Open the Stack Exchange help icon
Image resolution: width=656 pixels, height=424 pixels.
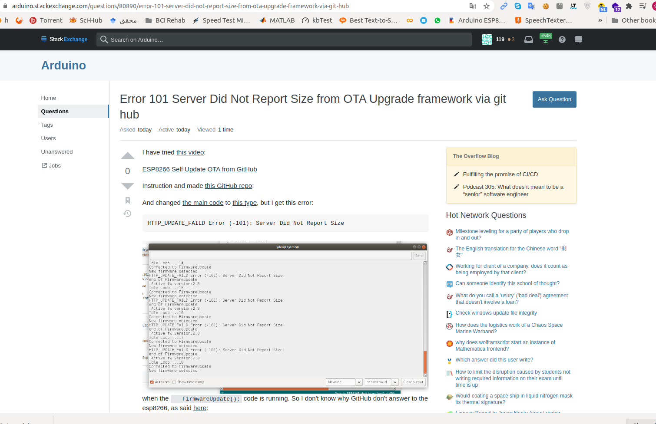(562, 39)
